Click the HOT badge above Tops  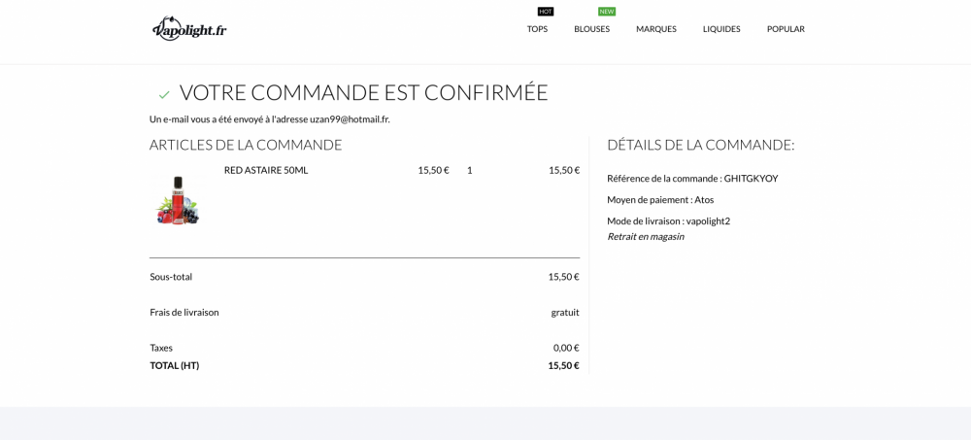point(546,12)
